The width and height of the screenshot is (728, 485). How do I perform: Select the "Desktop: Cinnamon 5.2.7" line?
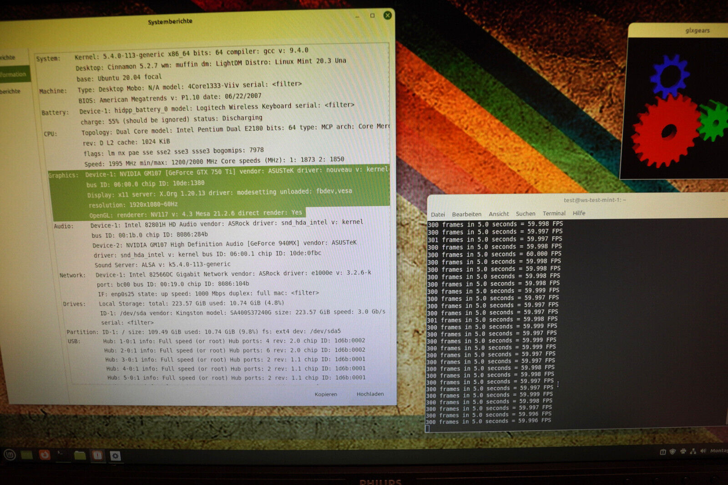point(211,64)
